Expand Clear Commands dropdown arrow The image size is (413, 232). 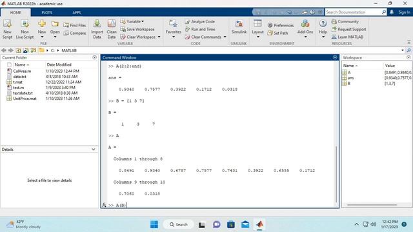click(x=225, y=37)
